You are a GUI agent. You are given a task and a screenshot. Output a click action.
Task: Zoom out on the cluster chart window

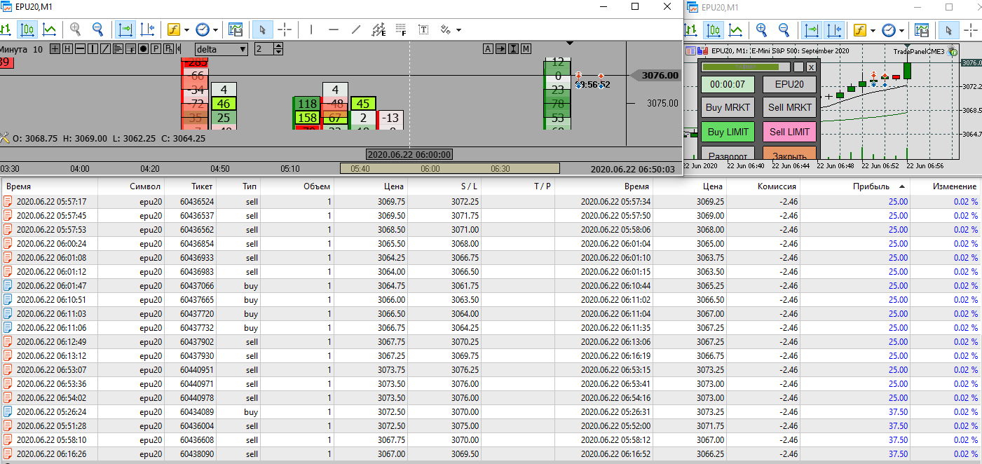[97, 29]
